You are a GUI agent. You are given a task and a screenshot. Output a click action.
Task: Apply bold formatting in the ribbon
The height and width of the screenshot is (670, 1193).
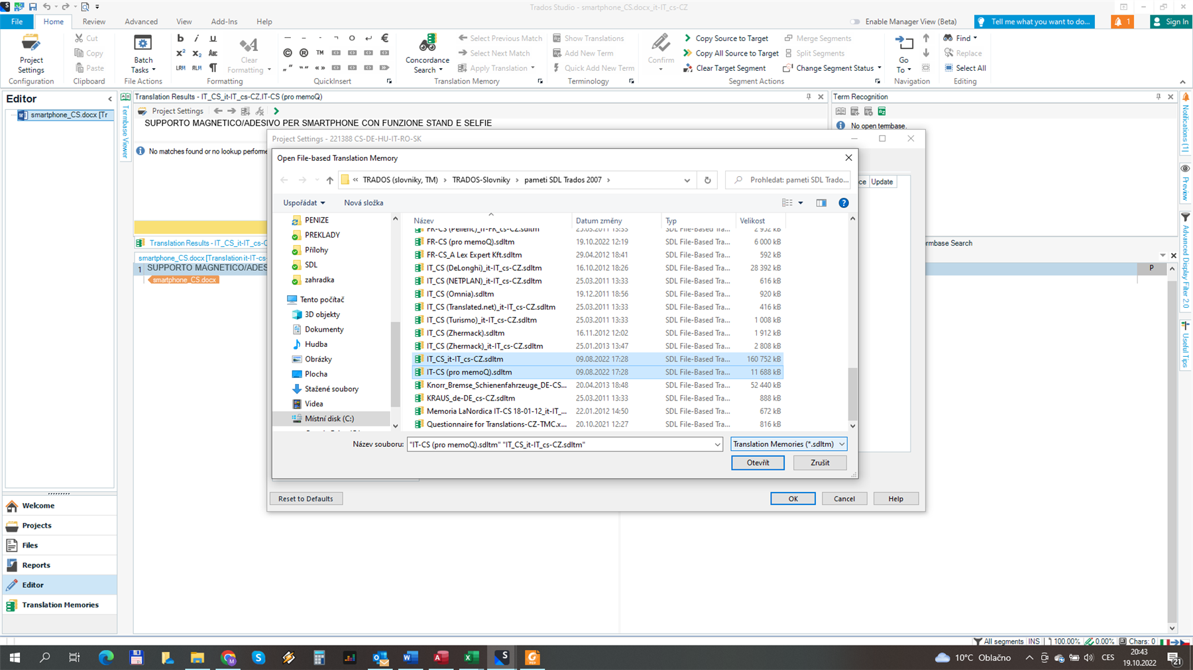click(180, 38)
